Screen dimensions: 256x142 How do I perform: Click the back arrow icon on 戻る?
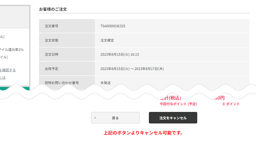point(95,118)
